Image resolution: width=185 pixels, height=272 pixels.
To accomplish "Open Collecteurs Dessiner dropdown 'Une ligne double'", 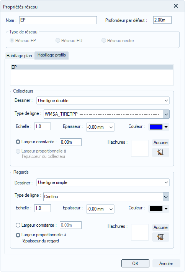I will [x=103, y=101].
